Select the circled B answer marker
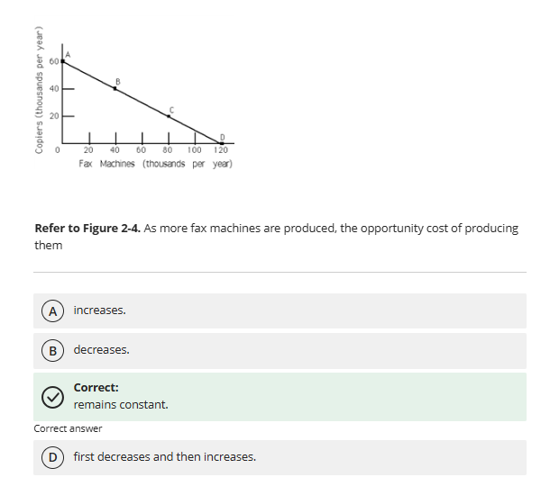This screenshot has height=477, width=541. [52, 351]
